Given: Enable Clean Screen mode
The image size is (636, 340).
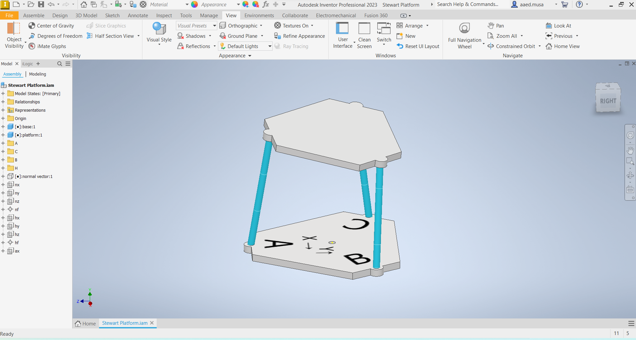Looking at the screenshot, I should pyautogui.click(x=364, y=35).
